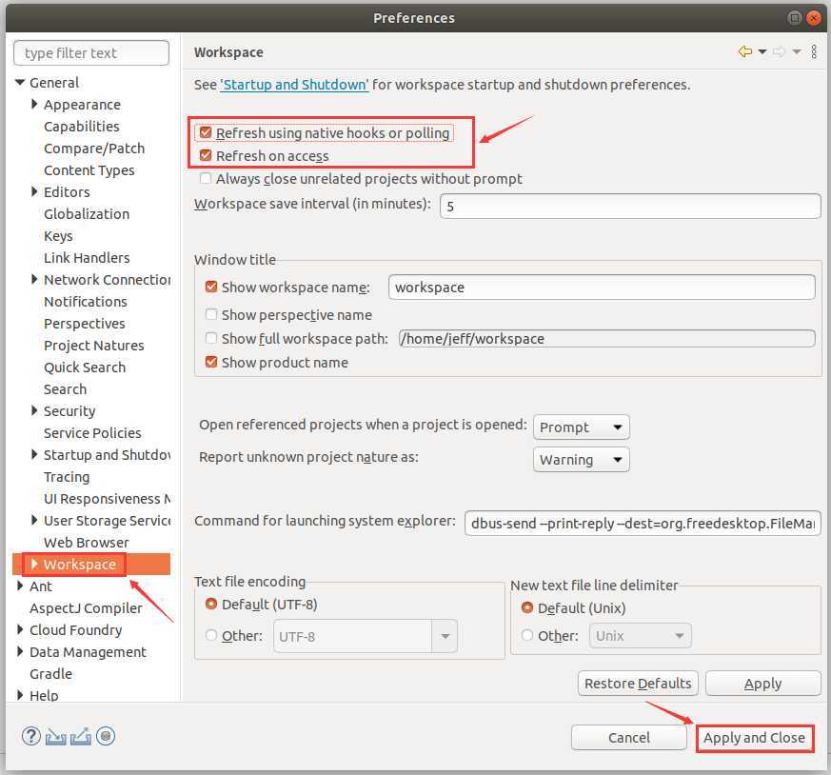
Task: Click the Cancel button
Action: click(628, 737)
